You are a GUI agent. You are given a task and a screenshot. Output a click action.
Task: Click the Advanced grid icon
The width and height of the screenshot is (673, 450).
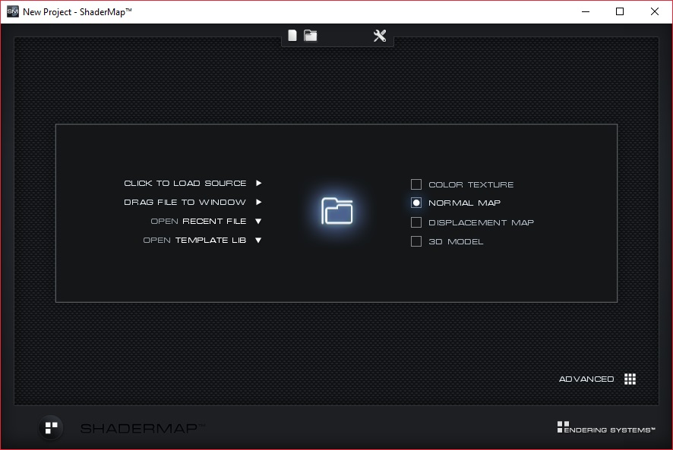630,379
